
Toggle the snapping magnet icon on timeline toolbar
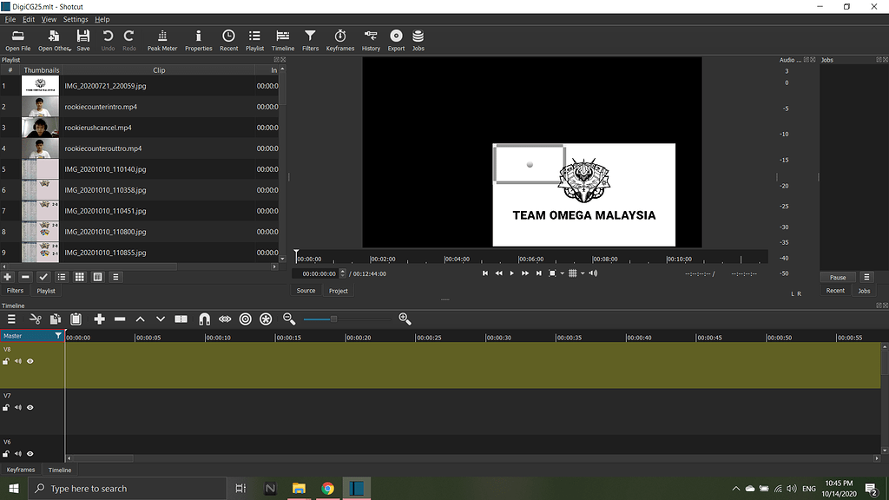point(203,319)
